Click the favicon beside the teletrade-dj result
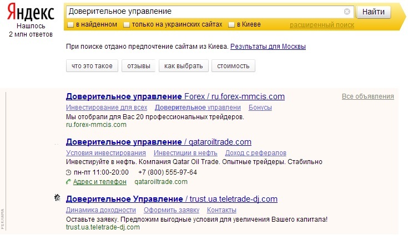The width and height of the screenshot is (408, 240). [x=57, y=198]
